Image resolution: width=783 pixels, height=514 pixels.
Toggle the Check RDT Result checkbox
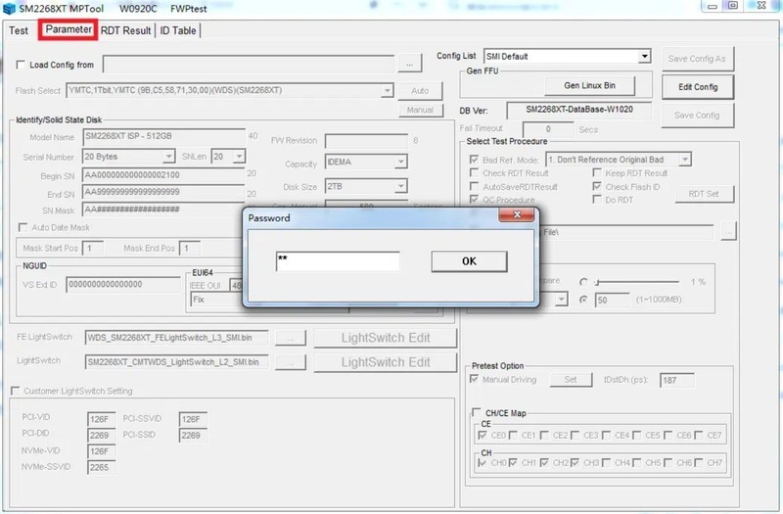tap(474, 173)
